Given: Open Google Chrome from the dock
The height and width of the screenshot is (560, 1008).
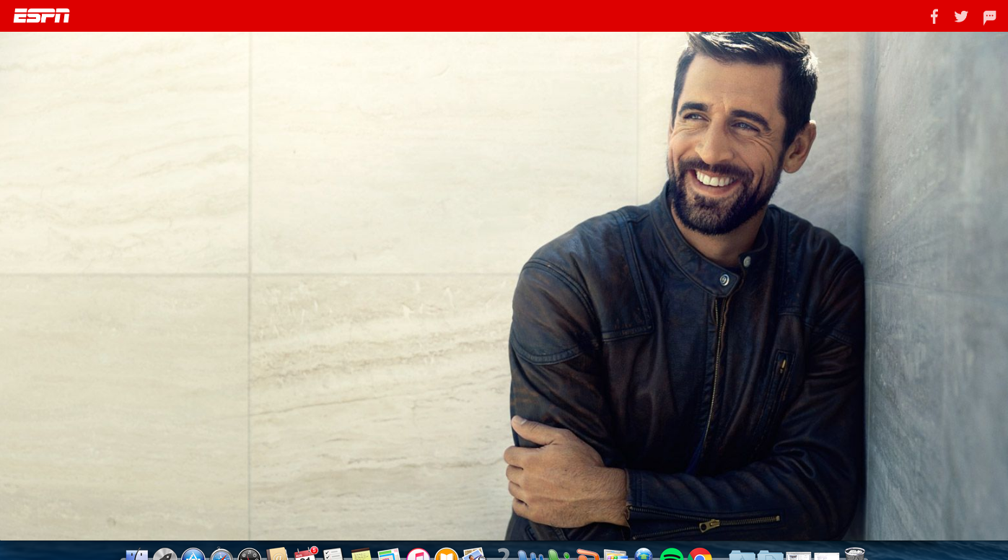Looking at the screenshot, I should [x=699, y=555].
